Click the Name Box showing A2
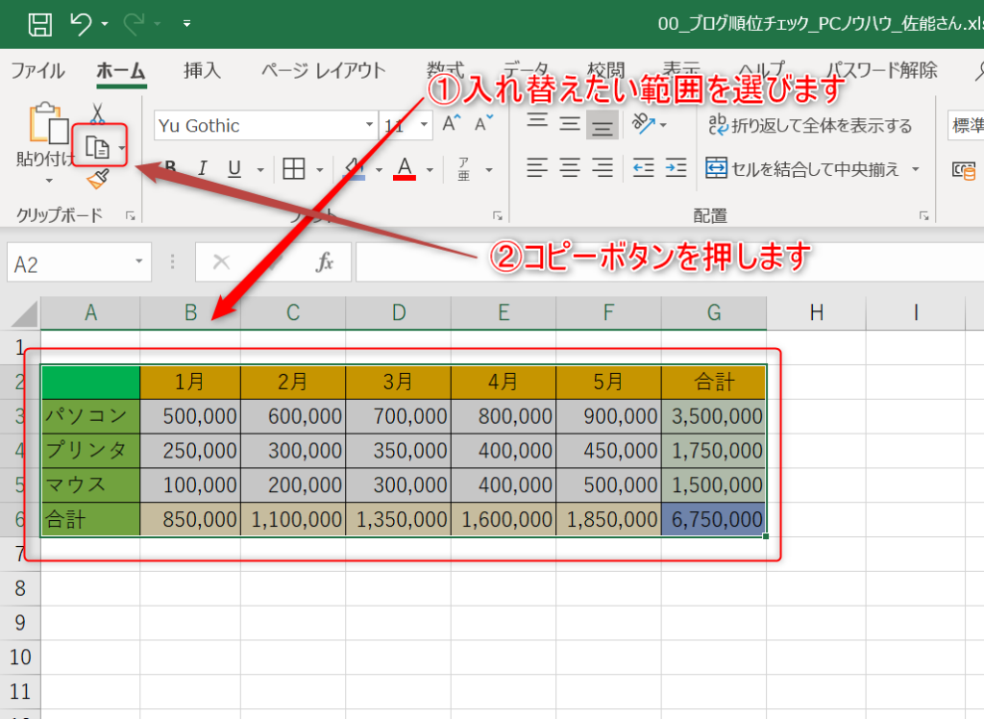Screen dimensions: 984x719 pyautogui.click(x=68, y=262)
